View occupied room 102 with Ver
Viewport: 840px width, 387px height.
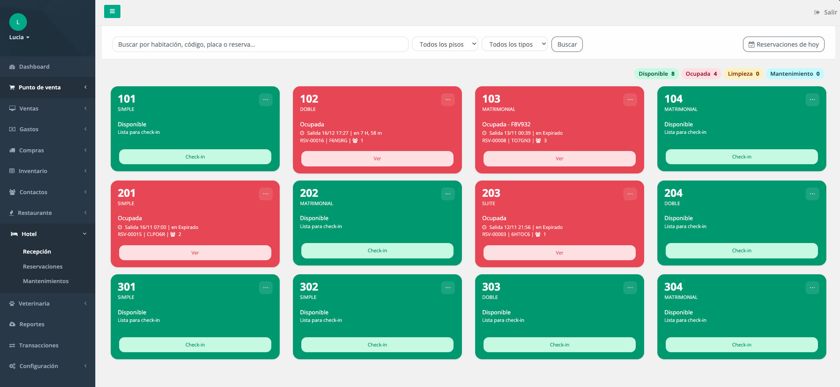(377, 158)
